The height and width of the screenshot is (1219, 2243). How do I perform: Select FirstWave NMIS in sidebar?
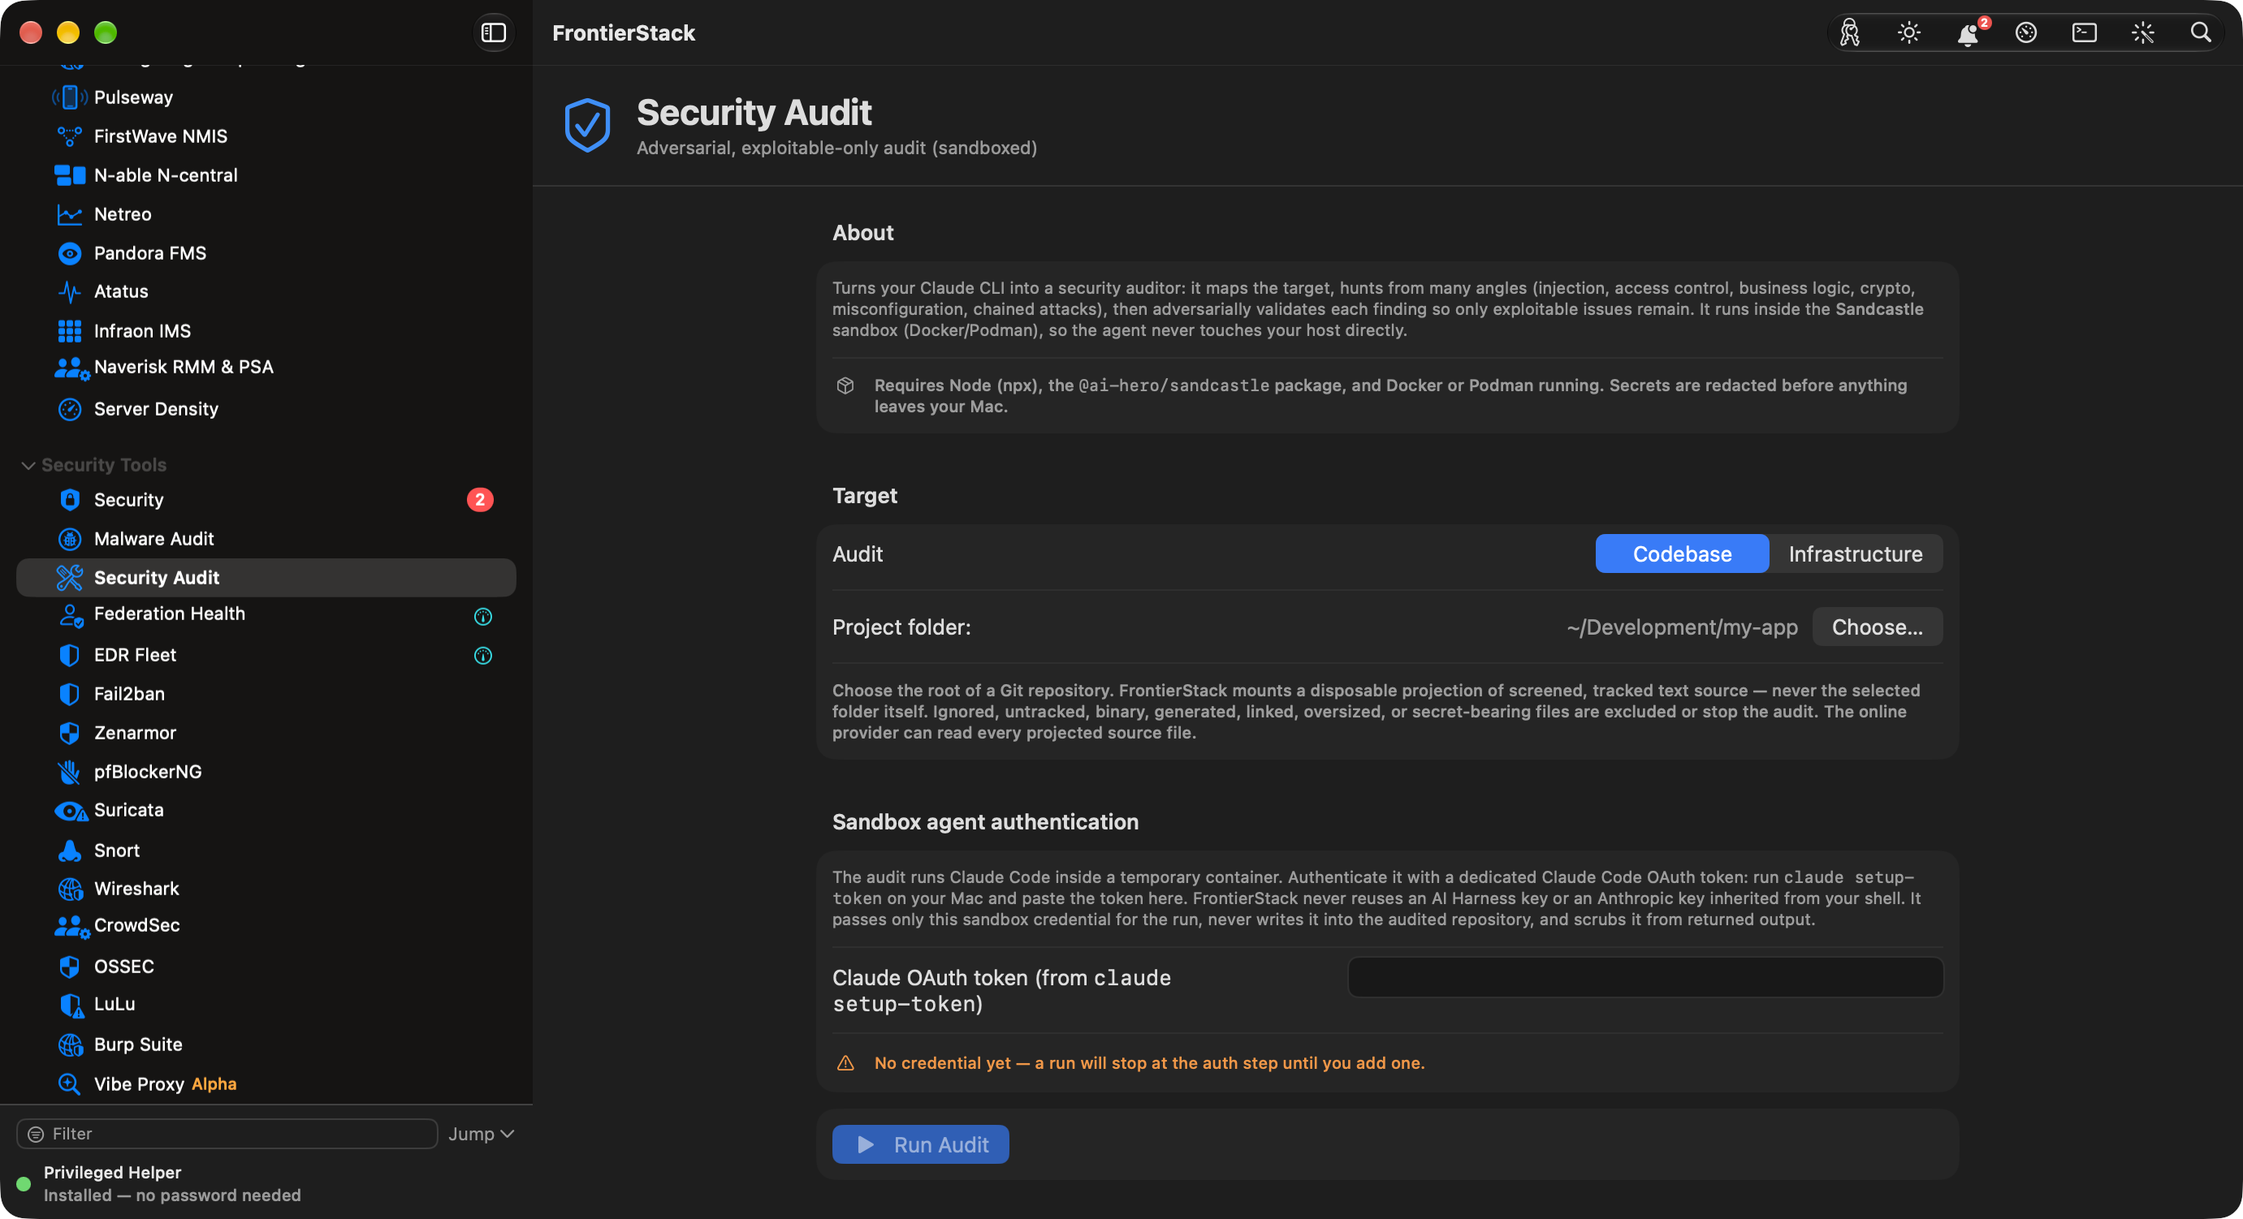(266, 136)
